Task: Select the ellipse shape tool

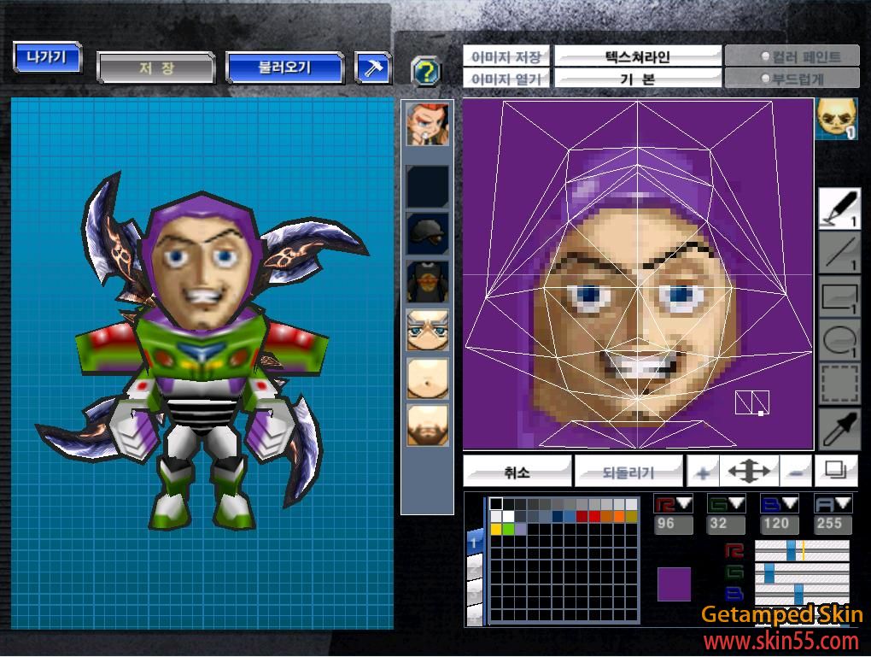Action: [x=839, y=341]
